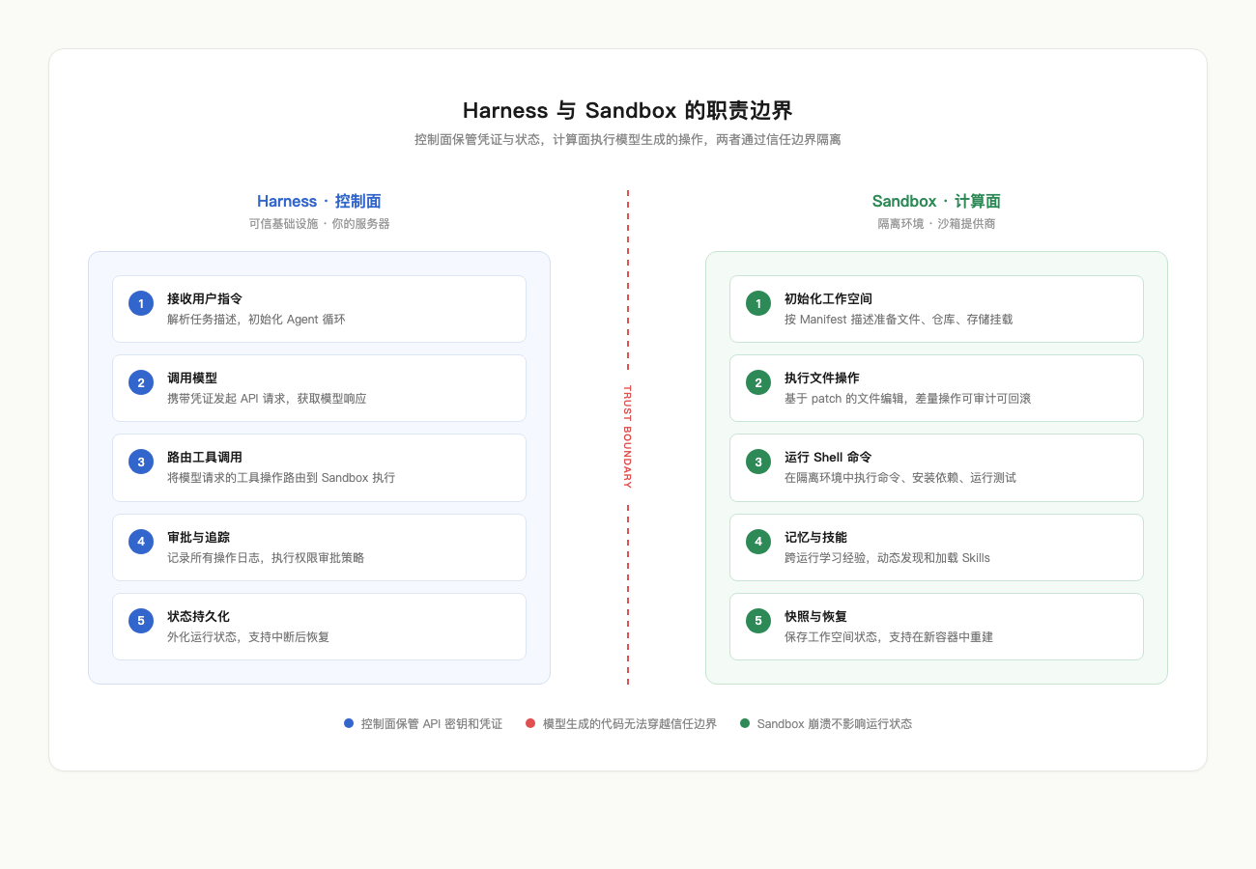1256x869 pixels.
Task: Click the blue legend dot for 控制面保管 API 密钥和凭证
Action: coord(349,723)
